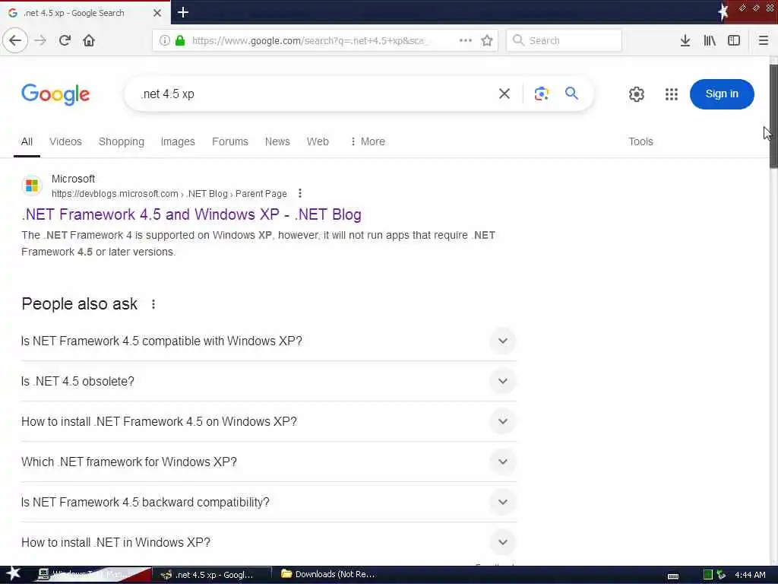
Task: Go to Google homepage via the logo
Action: pos(55,94)
